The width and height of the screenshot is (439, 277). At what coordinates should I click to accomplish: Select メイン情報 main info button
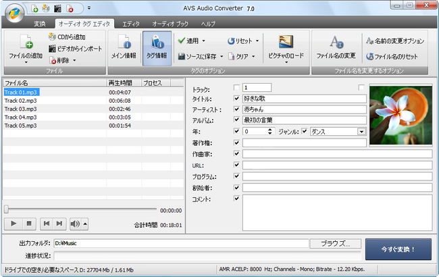pos(124,48)
